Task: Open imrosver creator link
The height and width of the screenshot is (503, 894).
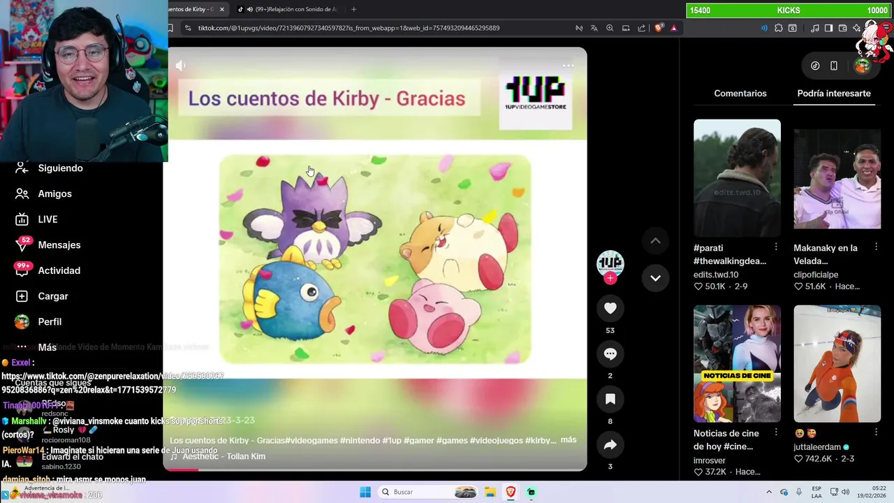Action: tap(710, 460)
